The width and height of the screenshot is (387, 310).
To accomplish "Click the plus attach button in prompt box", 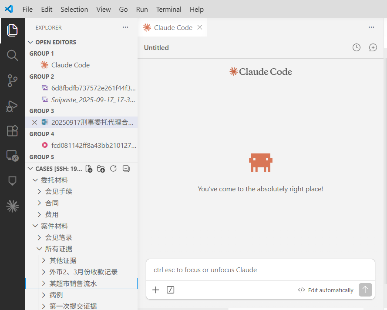I will click(155, 290).
